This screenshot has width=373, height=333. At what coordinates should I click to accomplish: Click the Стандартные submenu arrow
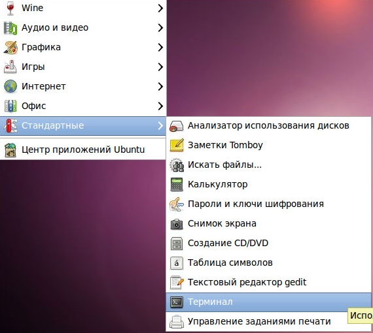pyautogui.click(x=160, y=125)
